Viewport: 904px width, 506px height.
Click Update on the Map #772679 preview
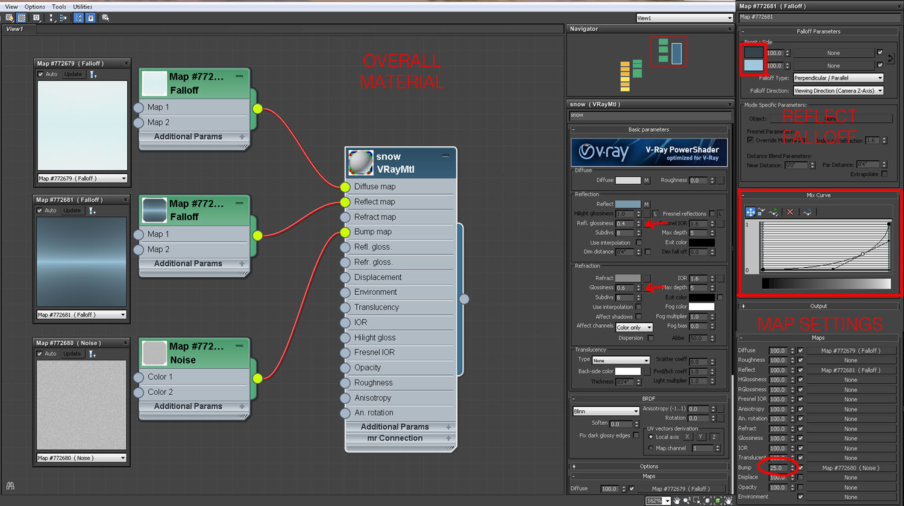point(73,75)
